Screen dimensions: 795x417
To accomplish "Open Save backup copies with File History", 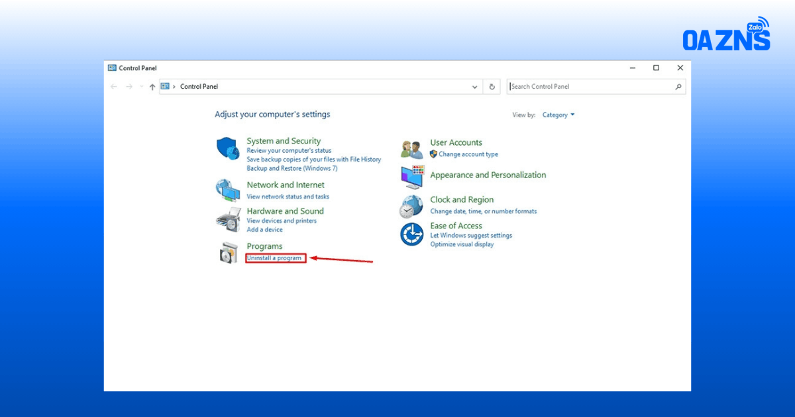I will pyautogui.click(x=314, y=160).
